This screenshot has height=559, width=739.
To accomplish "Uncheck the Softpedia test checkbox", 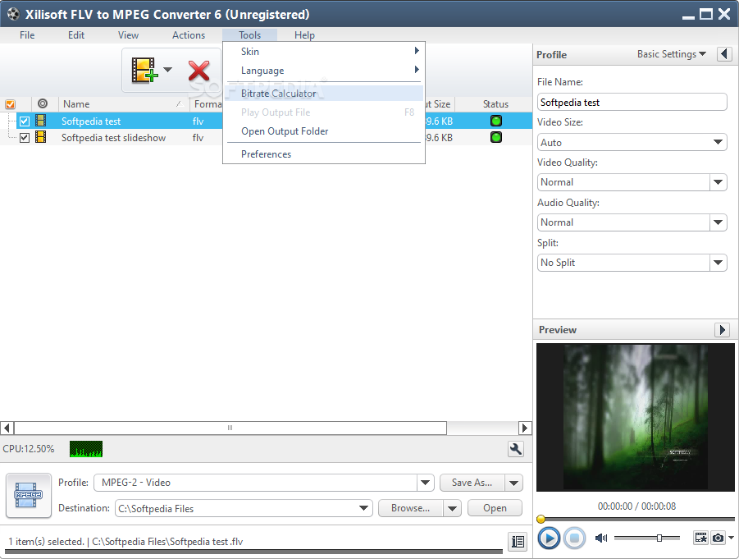I will coord(25,121).
